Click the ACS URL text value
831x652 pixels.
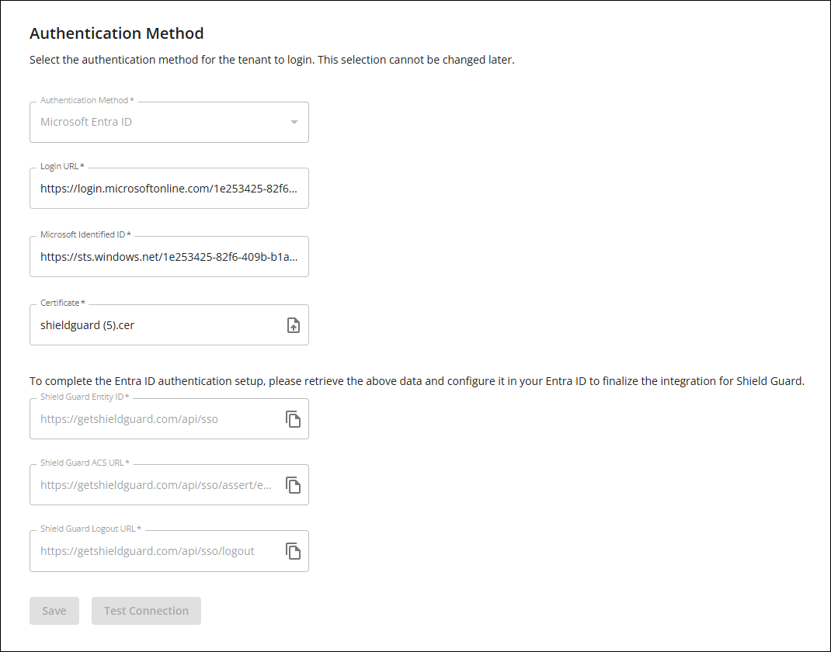(x=156, y=485)
